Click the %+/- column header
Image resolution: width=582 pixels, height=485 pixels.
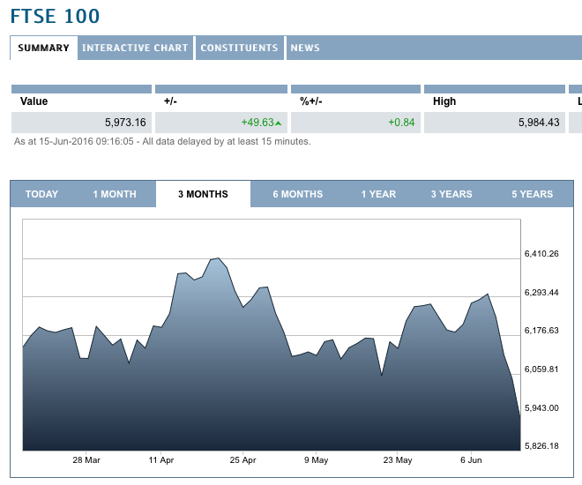(311, 101)
